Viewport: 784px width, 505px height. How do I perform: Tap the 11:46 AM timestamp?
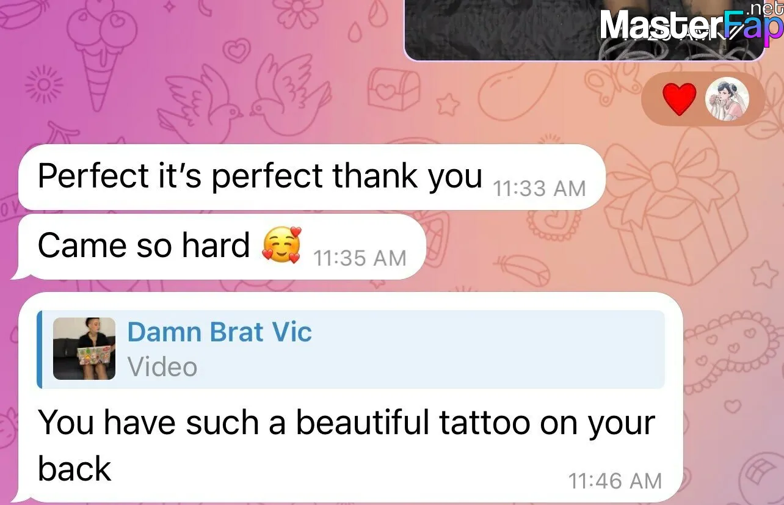(x=615, y=481)
